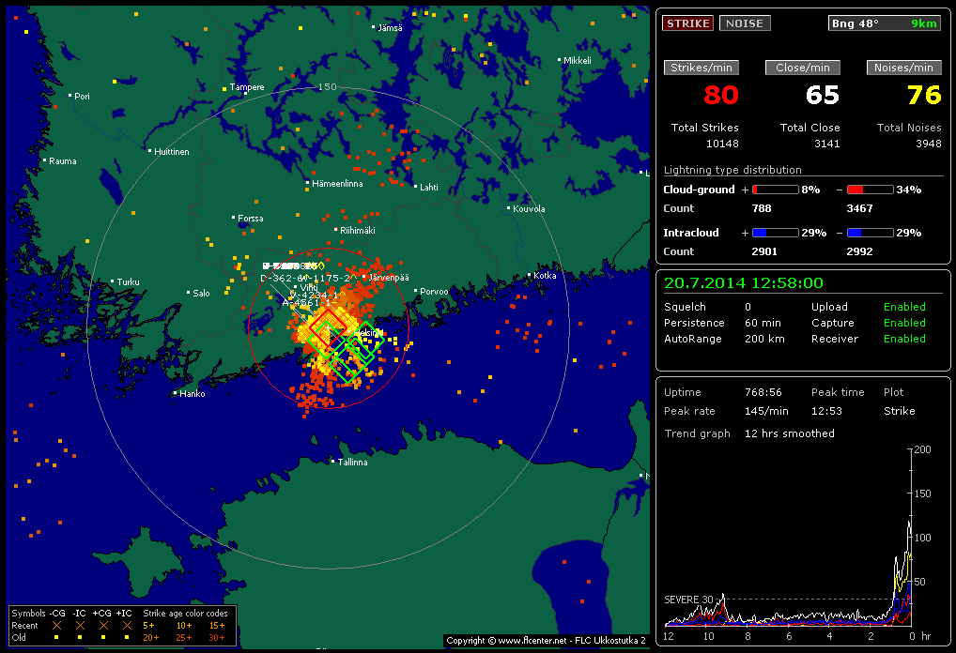The height and width of the screenshot is (653, 956).
Task: Click the positive Cloud-ground percentage bar
Action: [775, 190]
